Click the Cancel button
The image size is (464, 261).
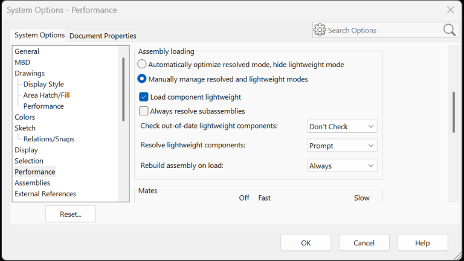pos(364,243)
